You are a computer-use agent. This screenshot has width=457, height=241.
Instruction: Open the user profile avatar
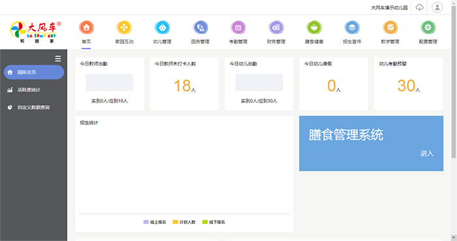437,7
